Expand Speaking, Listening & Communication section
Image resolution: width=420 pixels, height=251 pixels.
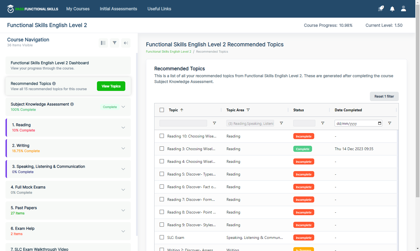123,169
